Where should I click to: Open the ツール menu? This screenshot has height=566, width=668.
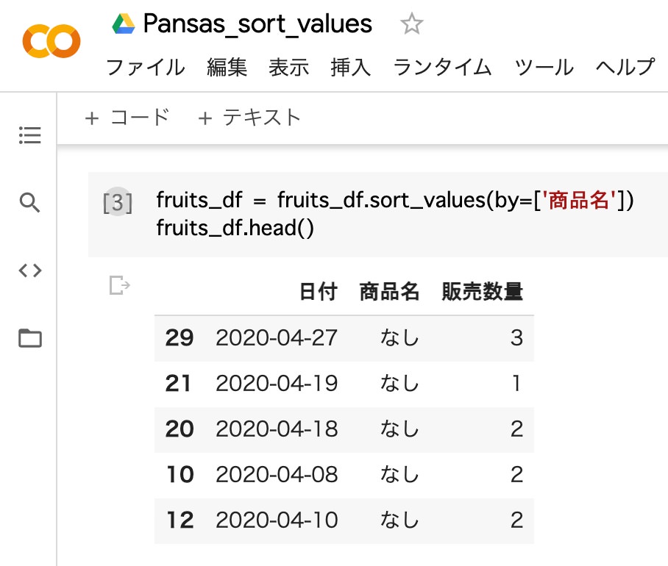544,67
